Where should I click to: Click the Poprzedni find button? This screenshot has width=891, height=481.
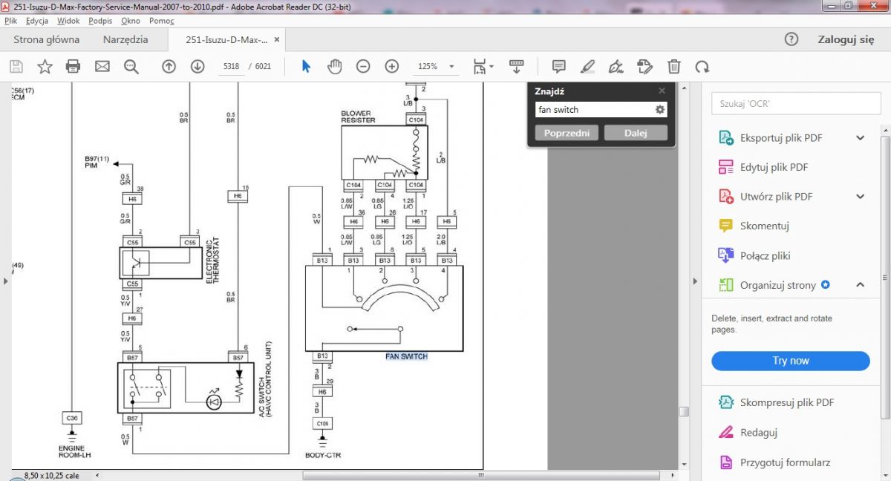coord(567,133)
